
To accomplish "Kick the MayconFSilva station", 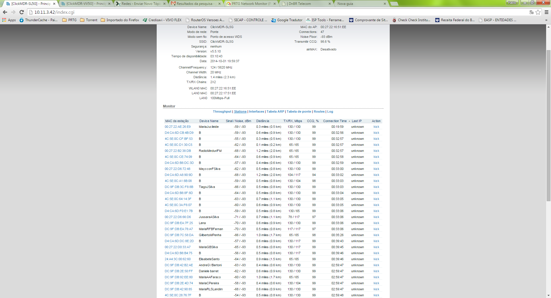I will point(376,169).
